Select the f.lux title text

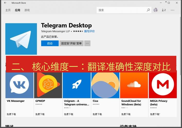click(x=95, y=101)
